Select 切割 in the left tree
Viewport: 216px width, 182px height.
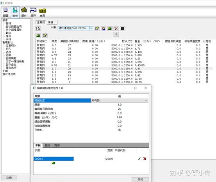tap(5, 71)
